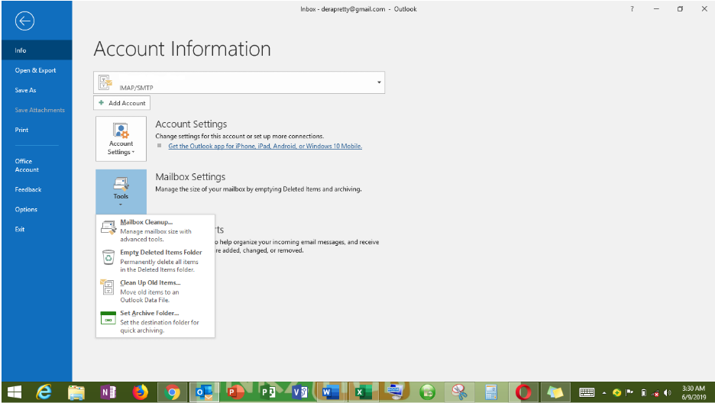Launch Internet Explorer from the taskbar
The width and height of the screenshot is (715, 403).
click(x=44, y=392)
